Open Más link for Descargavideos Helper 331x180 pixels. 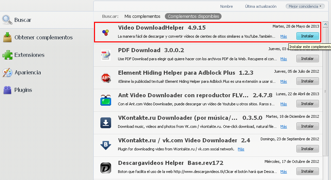284,172
